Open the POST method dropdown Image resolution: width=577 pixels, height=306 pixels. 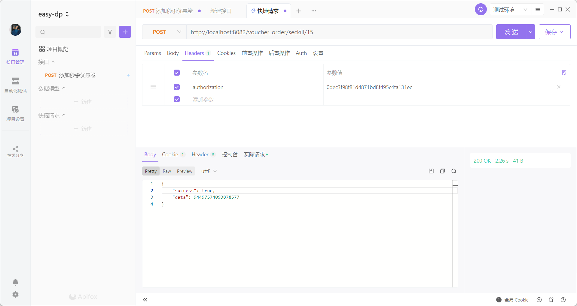click(165, 32)
